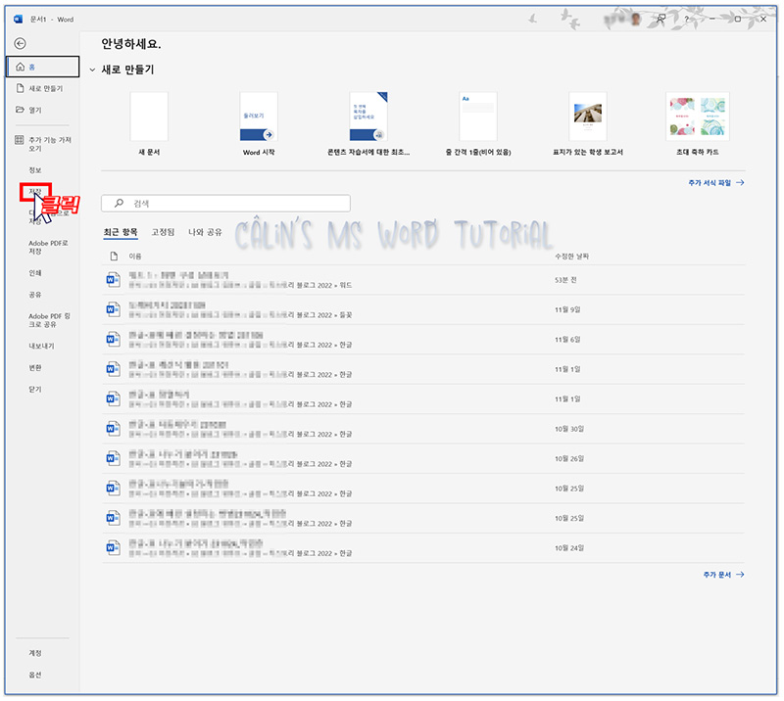Select the 초대 축하 카드 template

pyautogui.click(x=698, y=117)
